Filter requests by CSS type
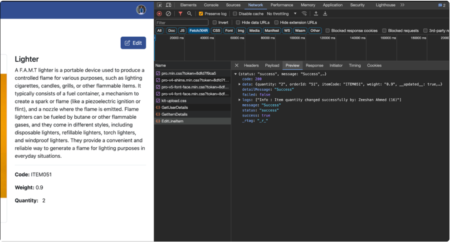This screenshot has height=242, width=450. (216, 31)
